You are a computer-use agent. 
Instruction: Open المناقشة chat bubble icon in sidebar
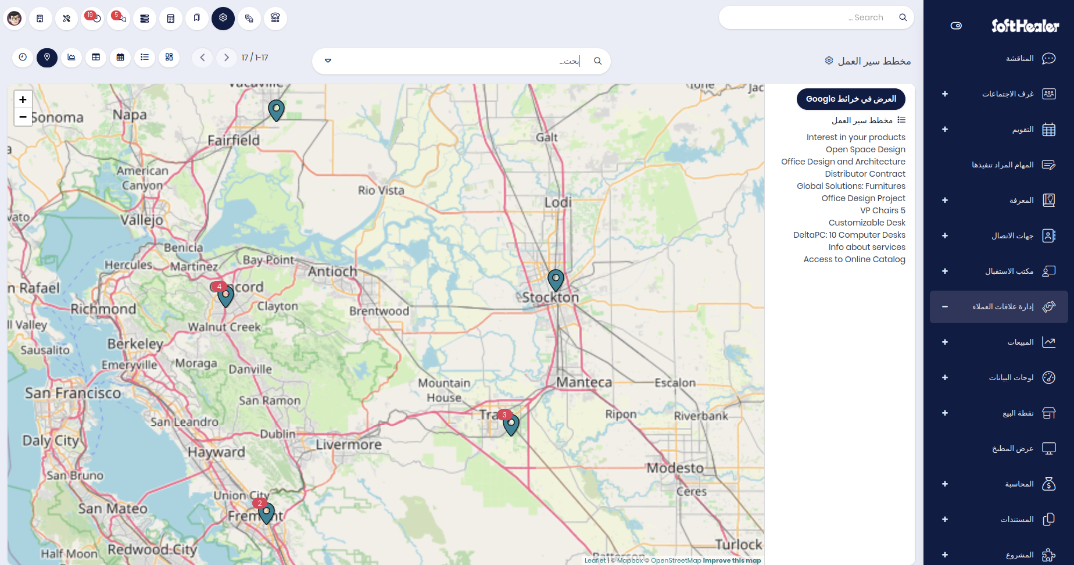pos(1049,58)
